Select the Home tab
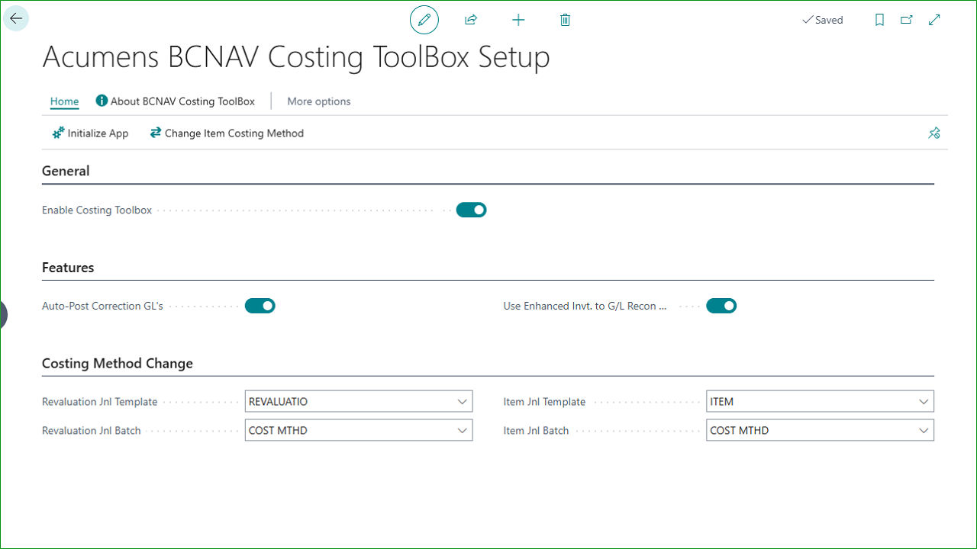The height and width of the screenshot is (549, 977). click(64, 101)
